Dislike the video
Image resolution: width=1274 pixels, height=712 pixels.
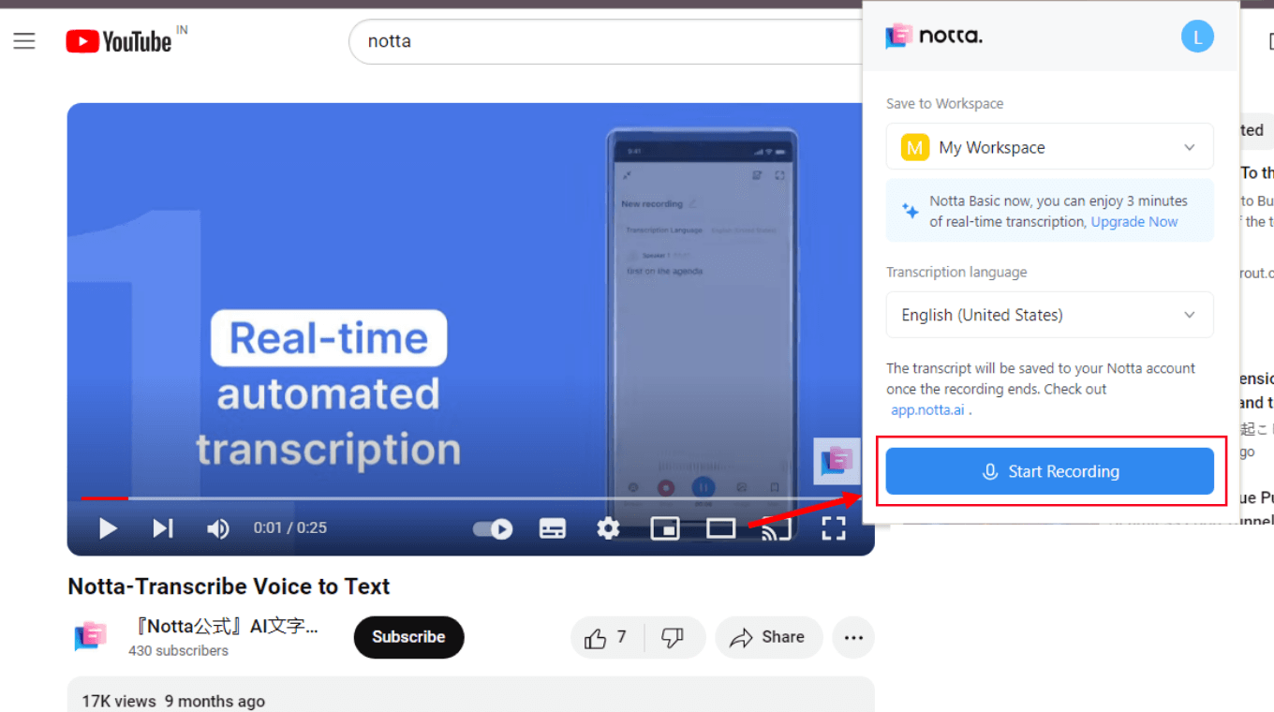674,638
